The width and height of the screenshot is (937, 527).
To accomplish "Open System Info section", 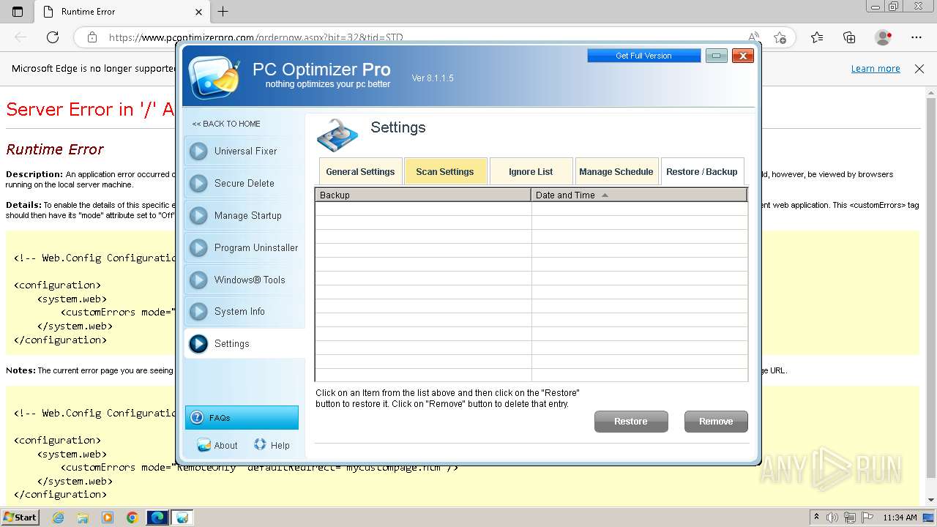I will pos(244,311).
